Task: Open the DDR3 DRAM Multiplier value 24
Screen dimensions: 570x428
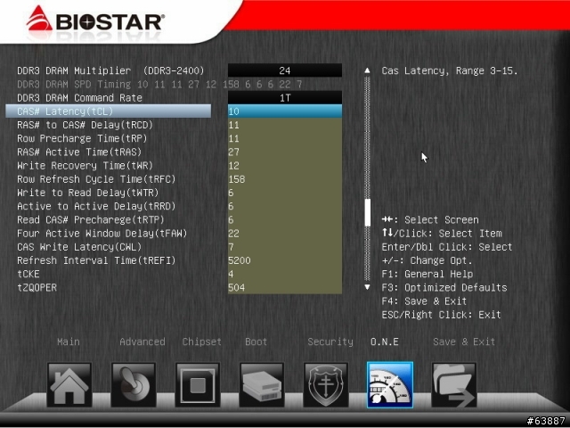Action: point(285,70)
